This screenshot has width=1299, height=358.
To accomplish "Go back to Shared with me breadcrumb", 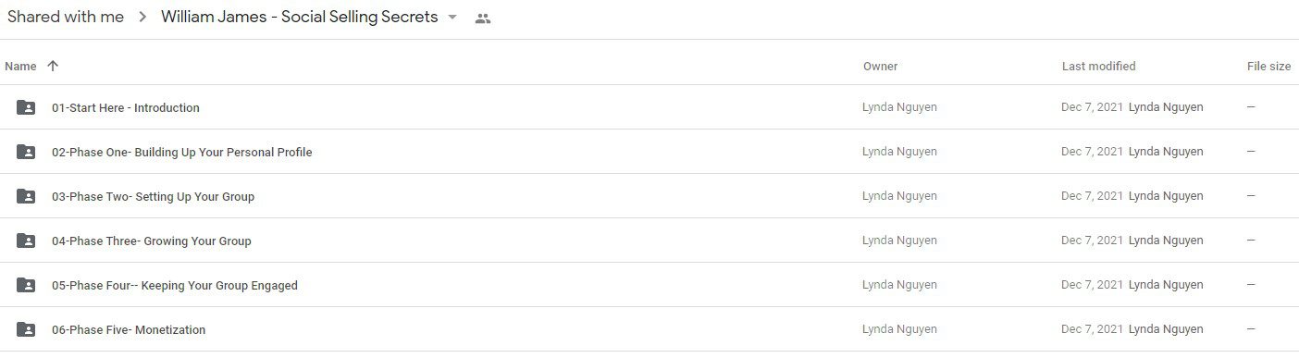I will [x=66, y=17].
